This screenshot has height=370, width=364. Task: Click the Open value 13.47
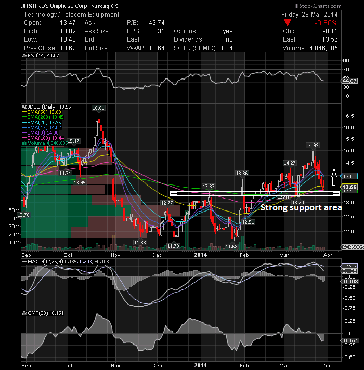[68, 23]
